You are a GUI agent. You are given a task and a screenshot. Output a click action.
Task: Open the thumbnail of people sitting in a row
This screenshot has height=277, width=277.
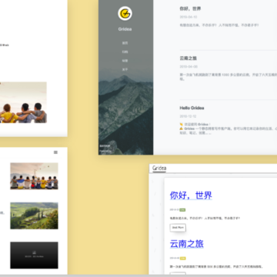34,176
